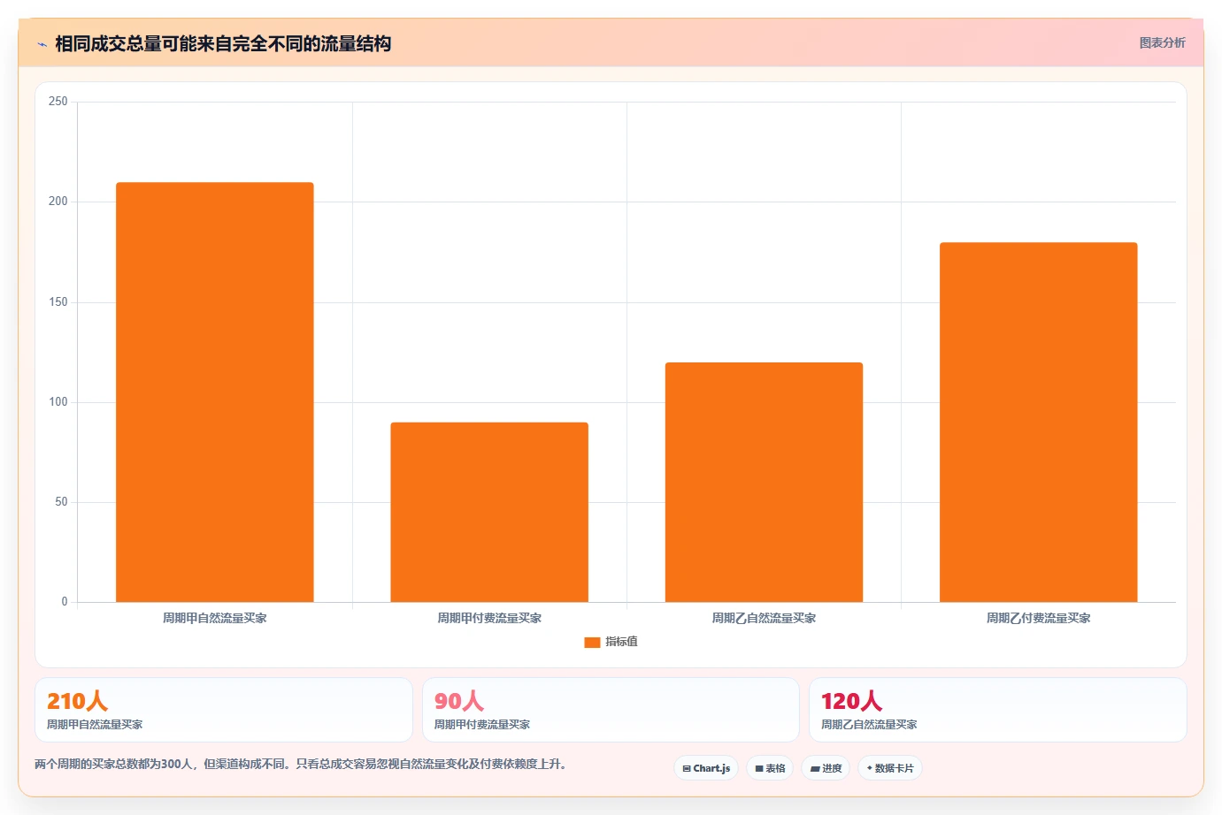Click the y-axis value 200
Viewport: 1222px width, 815px height.
58,202
